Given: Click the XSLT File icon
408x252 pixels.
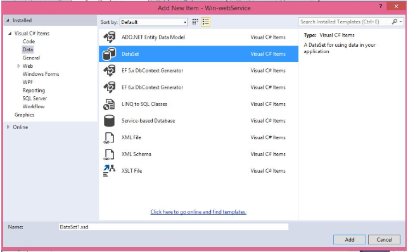Looking at the screenshot, I should tap(109, 170).
